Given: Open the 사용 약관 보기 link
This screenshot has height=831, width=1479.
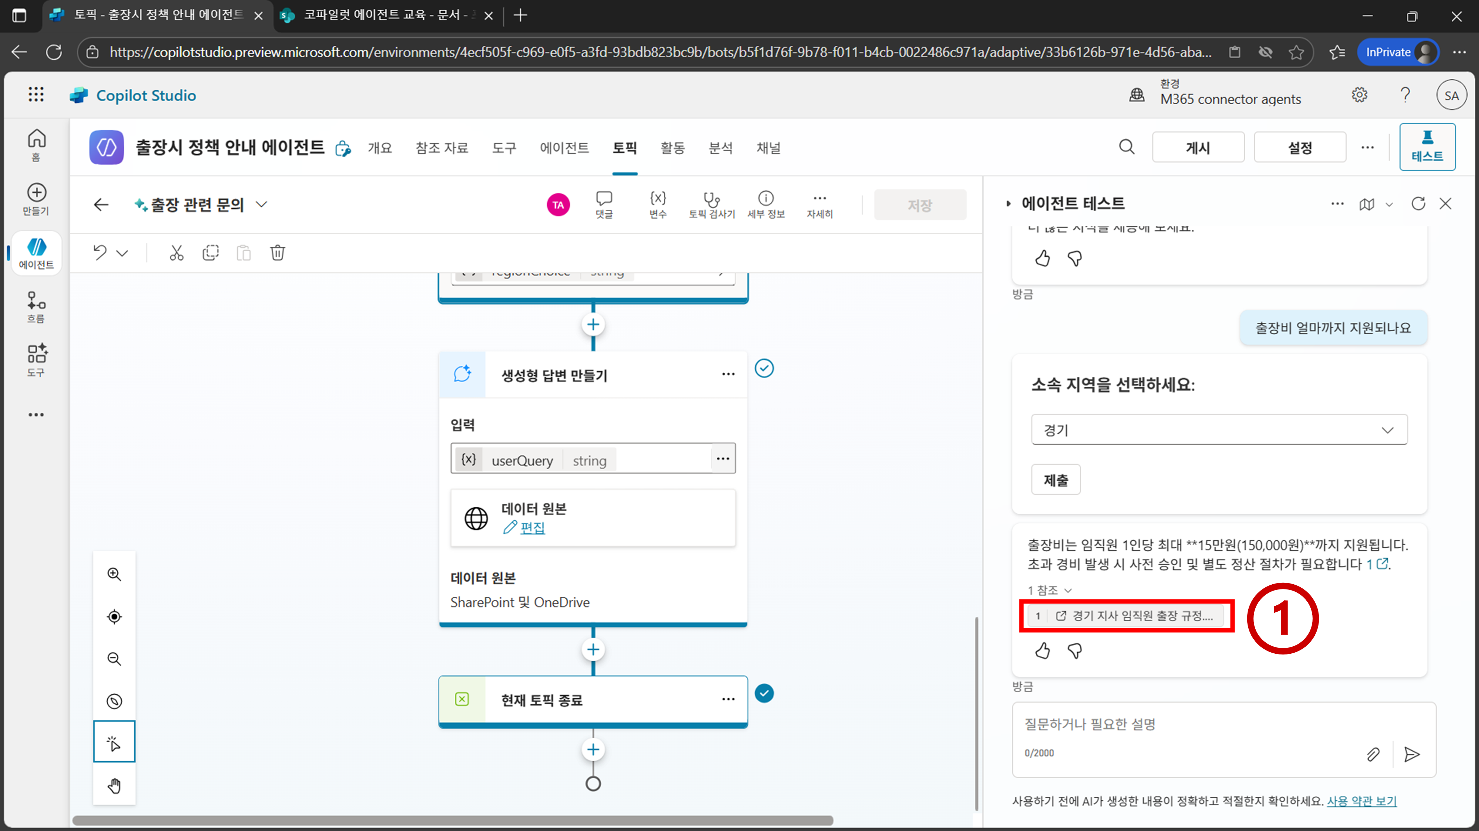Looking at the screenshot, I should 1361,801.
